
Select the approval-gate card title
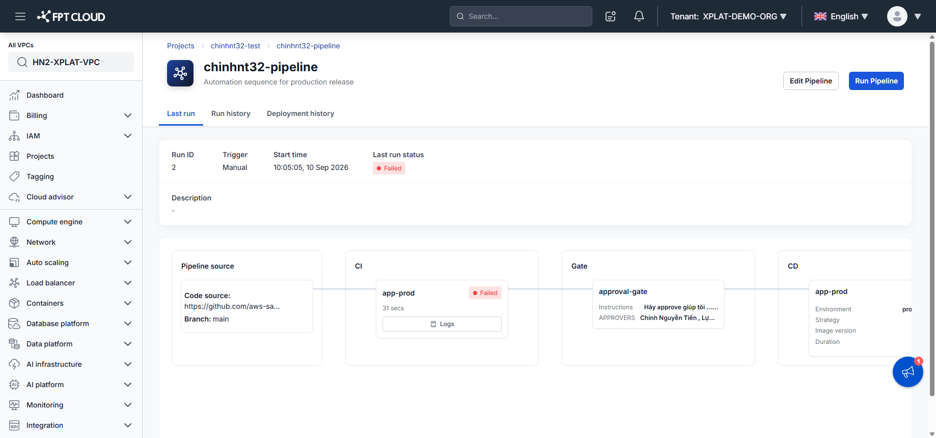tap(623, 291)
